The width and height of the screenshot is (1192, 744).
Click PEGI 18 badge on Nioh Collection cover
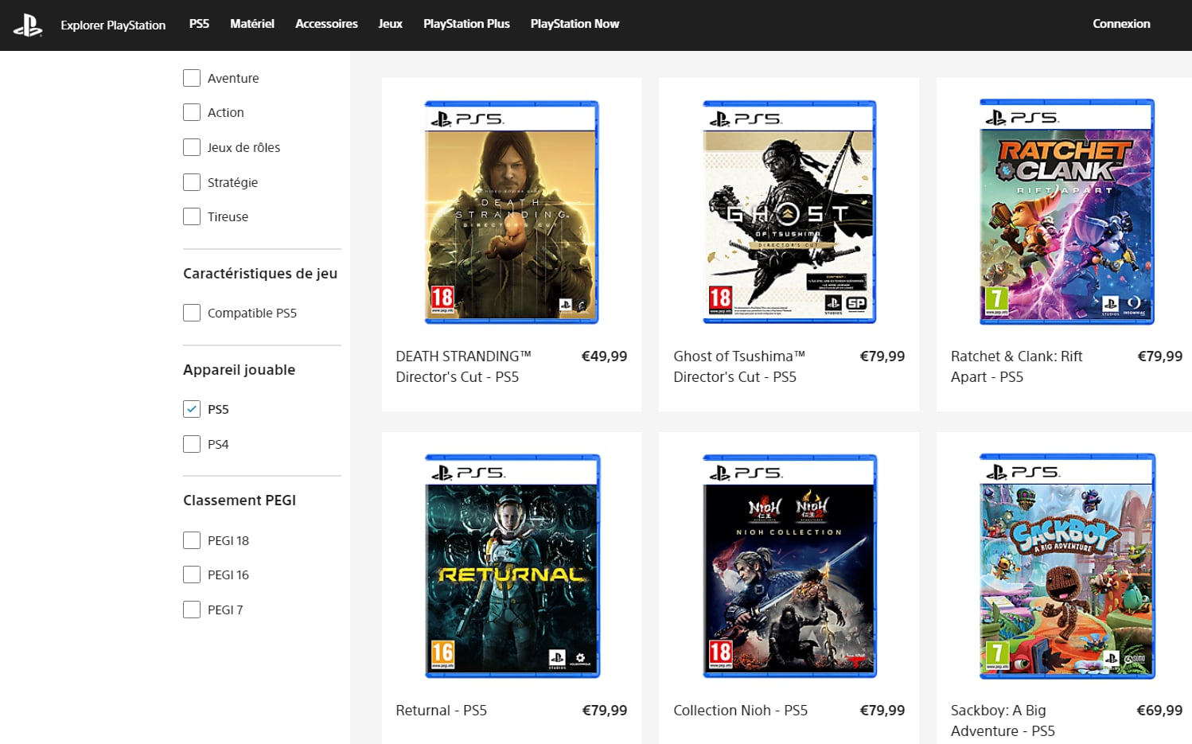(x=720, y=655)
